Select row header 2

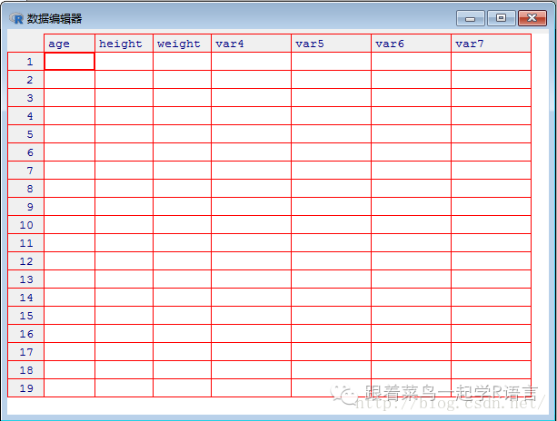pos(26,80)
